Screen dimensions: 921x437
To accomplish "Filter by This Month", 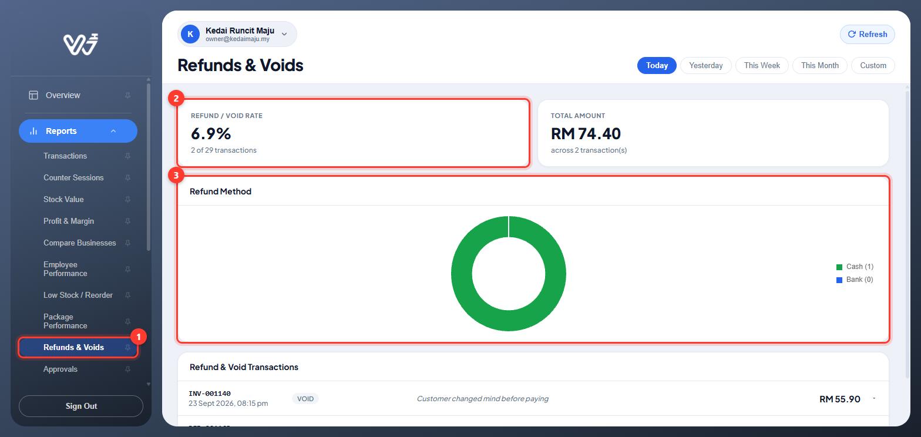I will click(x=819, y=65).
